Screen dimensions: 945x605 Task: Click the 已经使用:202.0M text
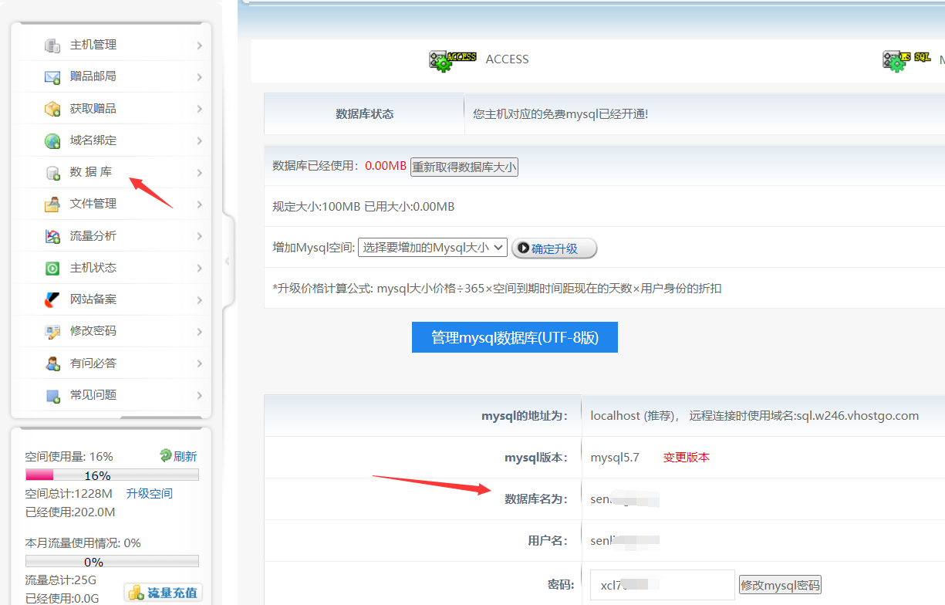click(70, 512)
